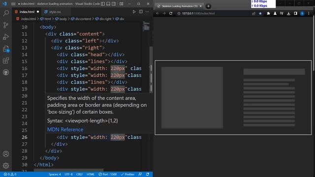Change the UTF-8 encoding in the status bar

(68, 175)
